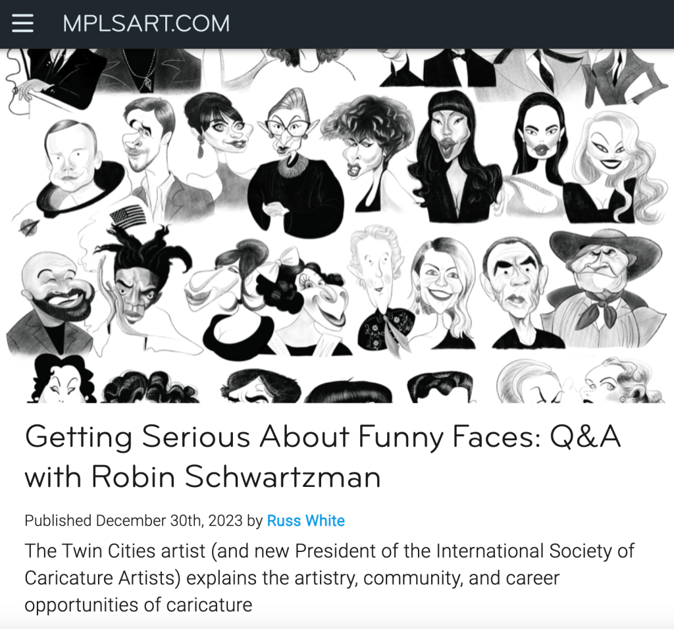Select the elderly man wearing a patterned scarf

pyautogui.click(x=378, y=283)
